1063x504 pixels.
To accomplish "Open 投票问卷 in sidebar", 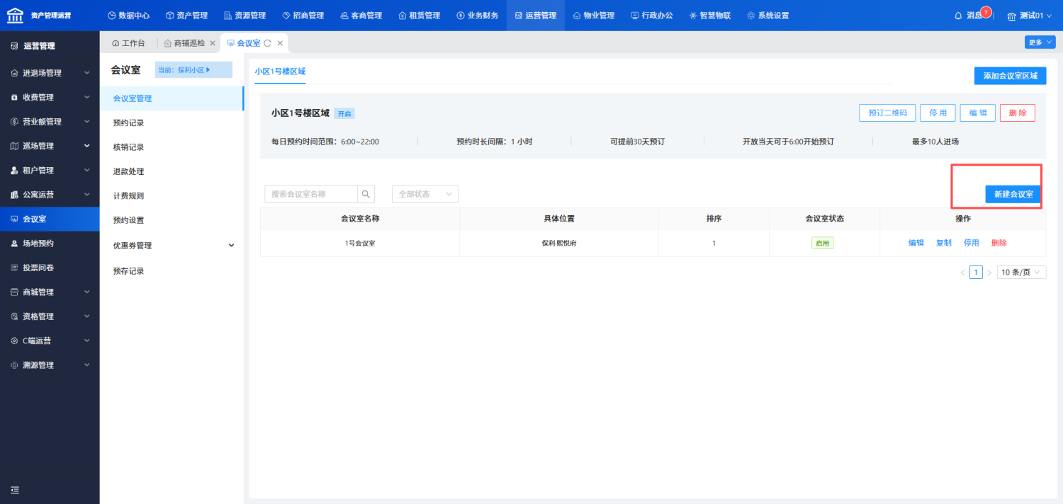I will [50, 268].
